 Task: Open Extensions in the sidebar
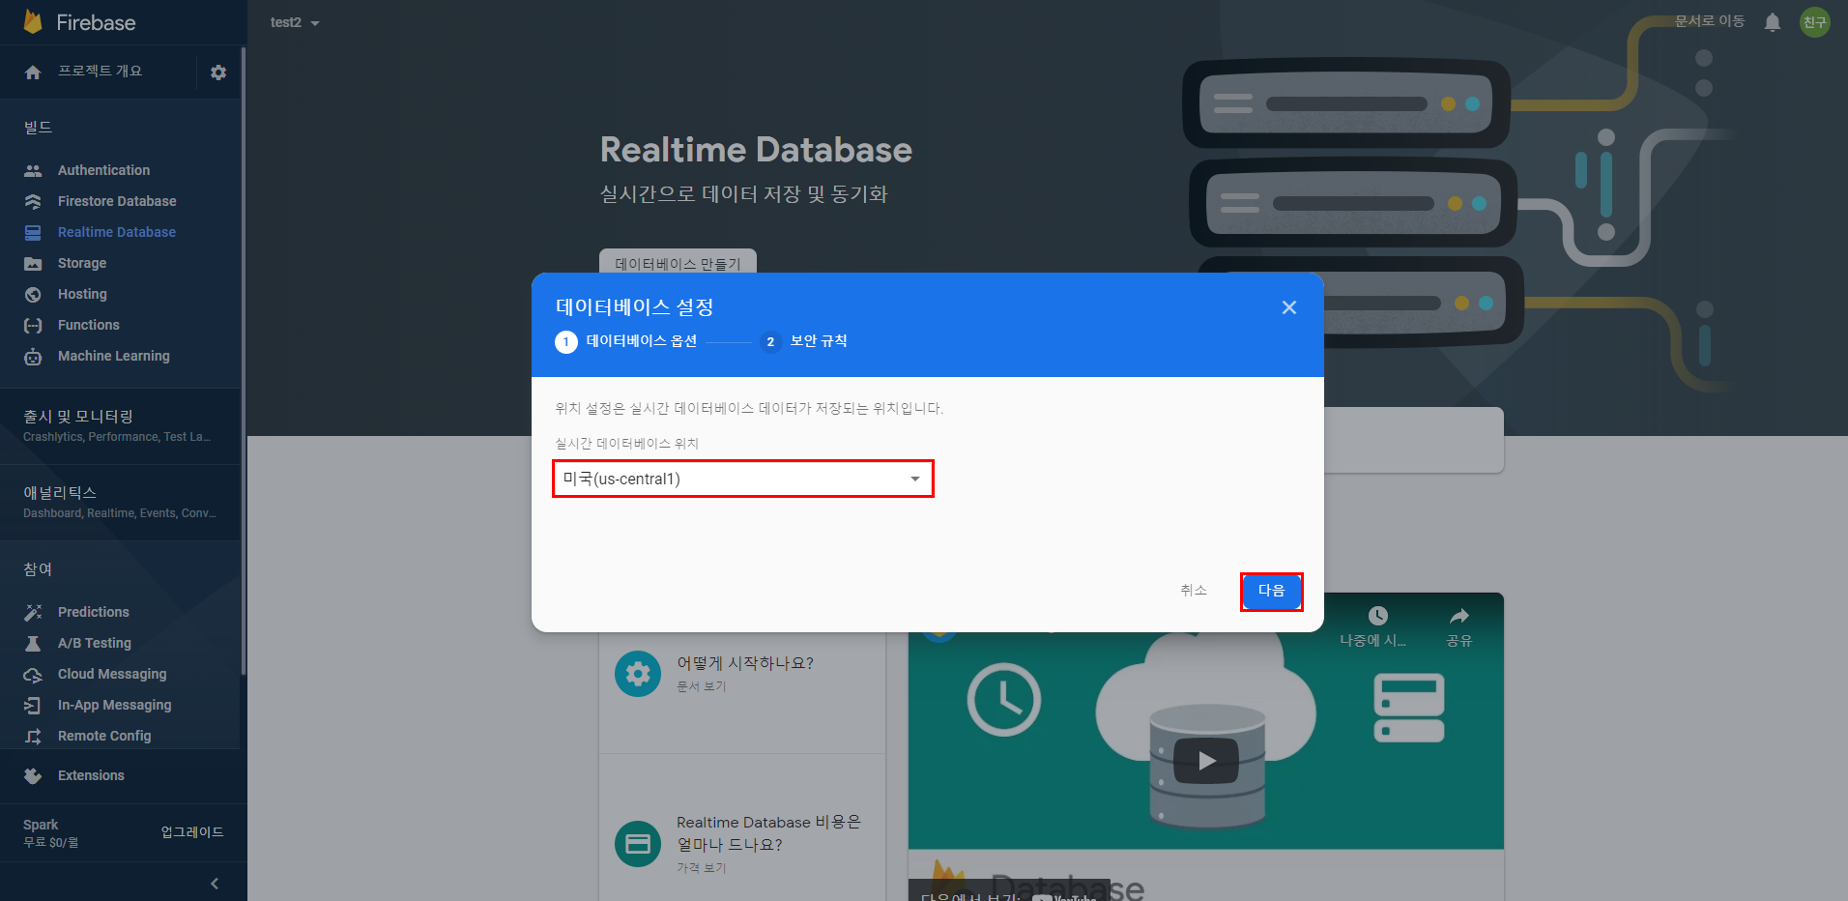91,775
